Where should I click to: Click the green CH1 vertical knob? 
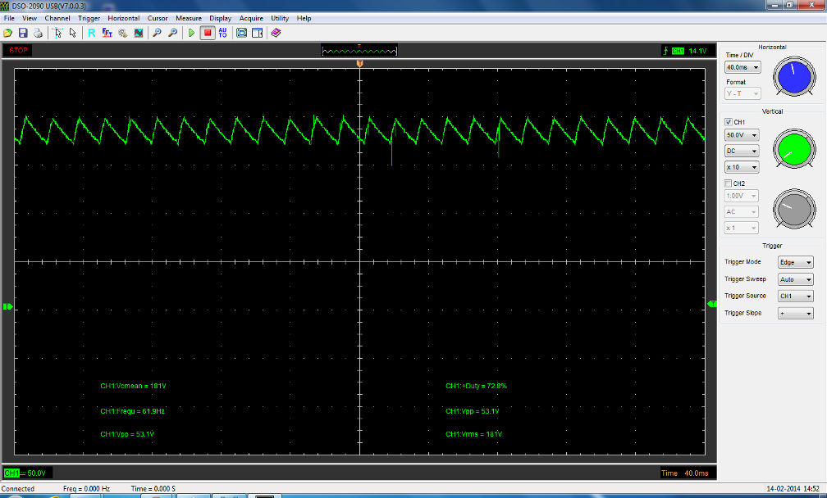[794, 150]
